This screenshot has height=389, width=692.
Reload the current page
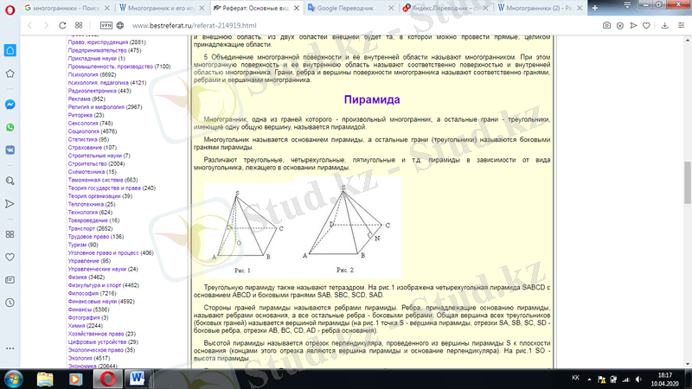coord(62,26)
